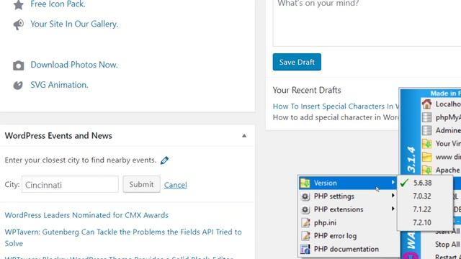Click the Submit button for city
Screen dimensions: 461x259
pyautogui.click(x=141, y=184)
